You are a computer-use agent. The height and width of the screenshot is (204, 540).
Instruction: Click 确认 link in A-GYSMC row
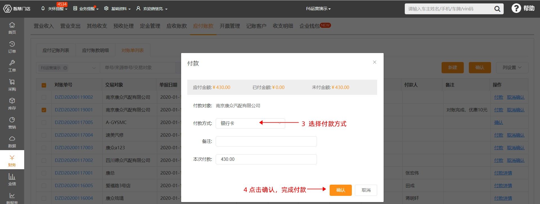click(x=499, y=123)
